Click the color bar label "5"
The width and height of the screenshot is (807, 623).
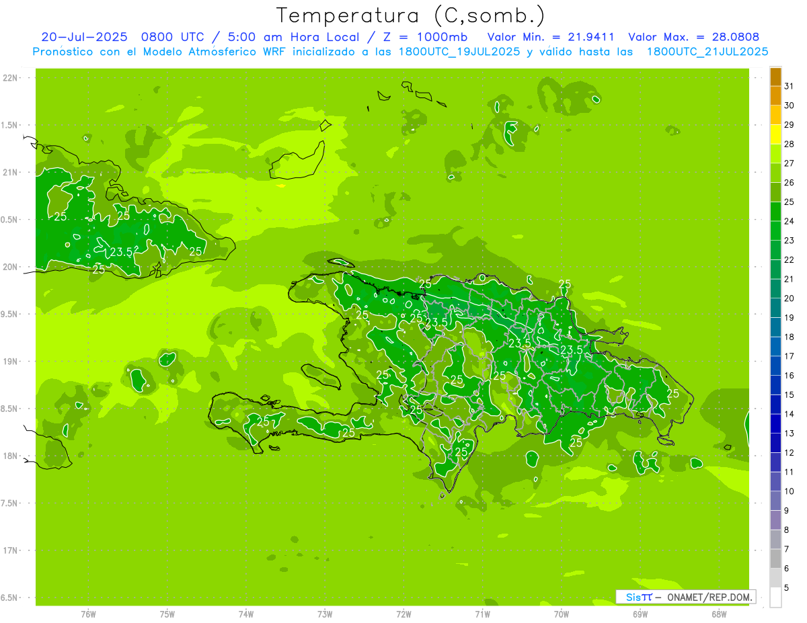pos(787,587)
